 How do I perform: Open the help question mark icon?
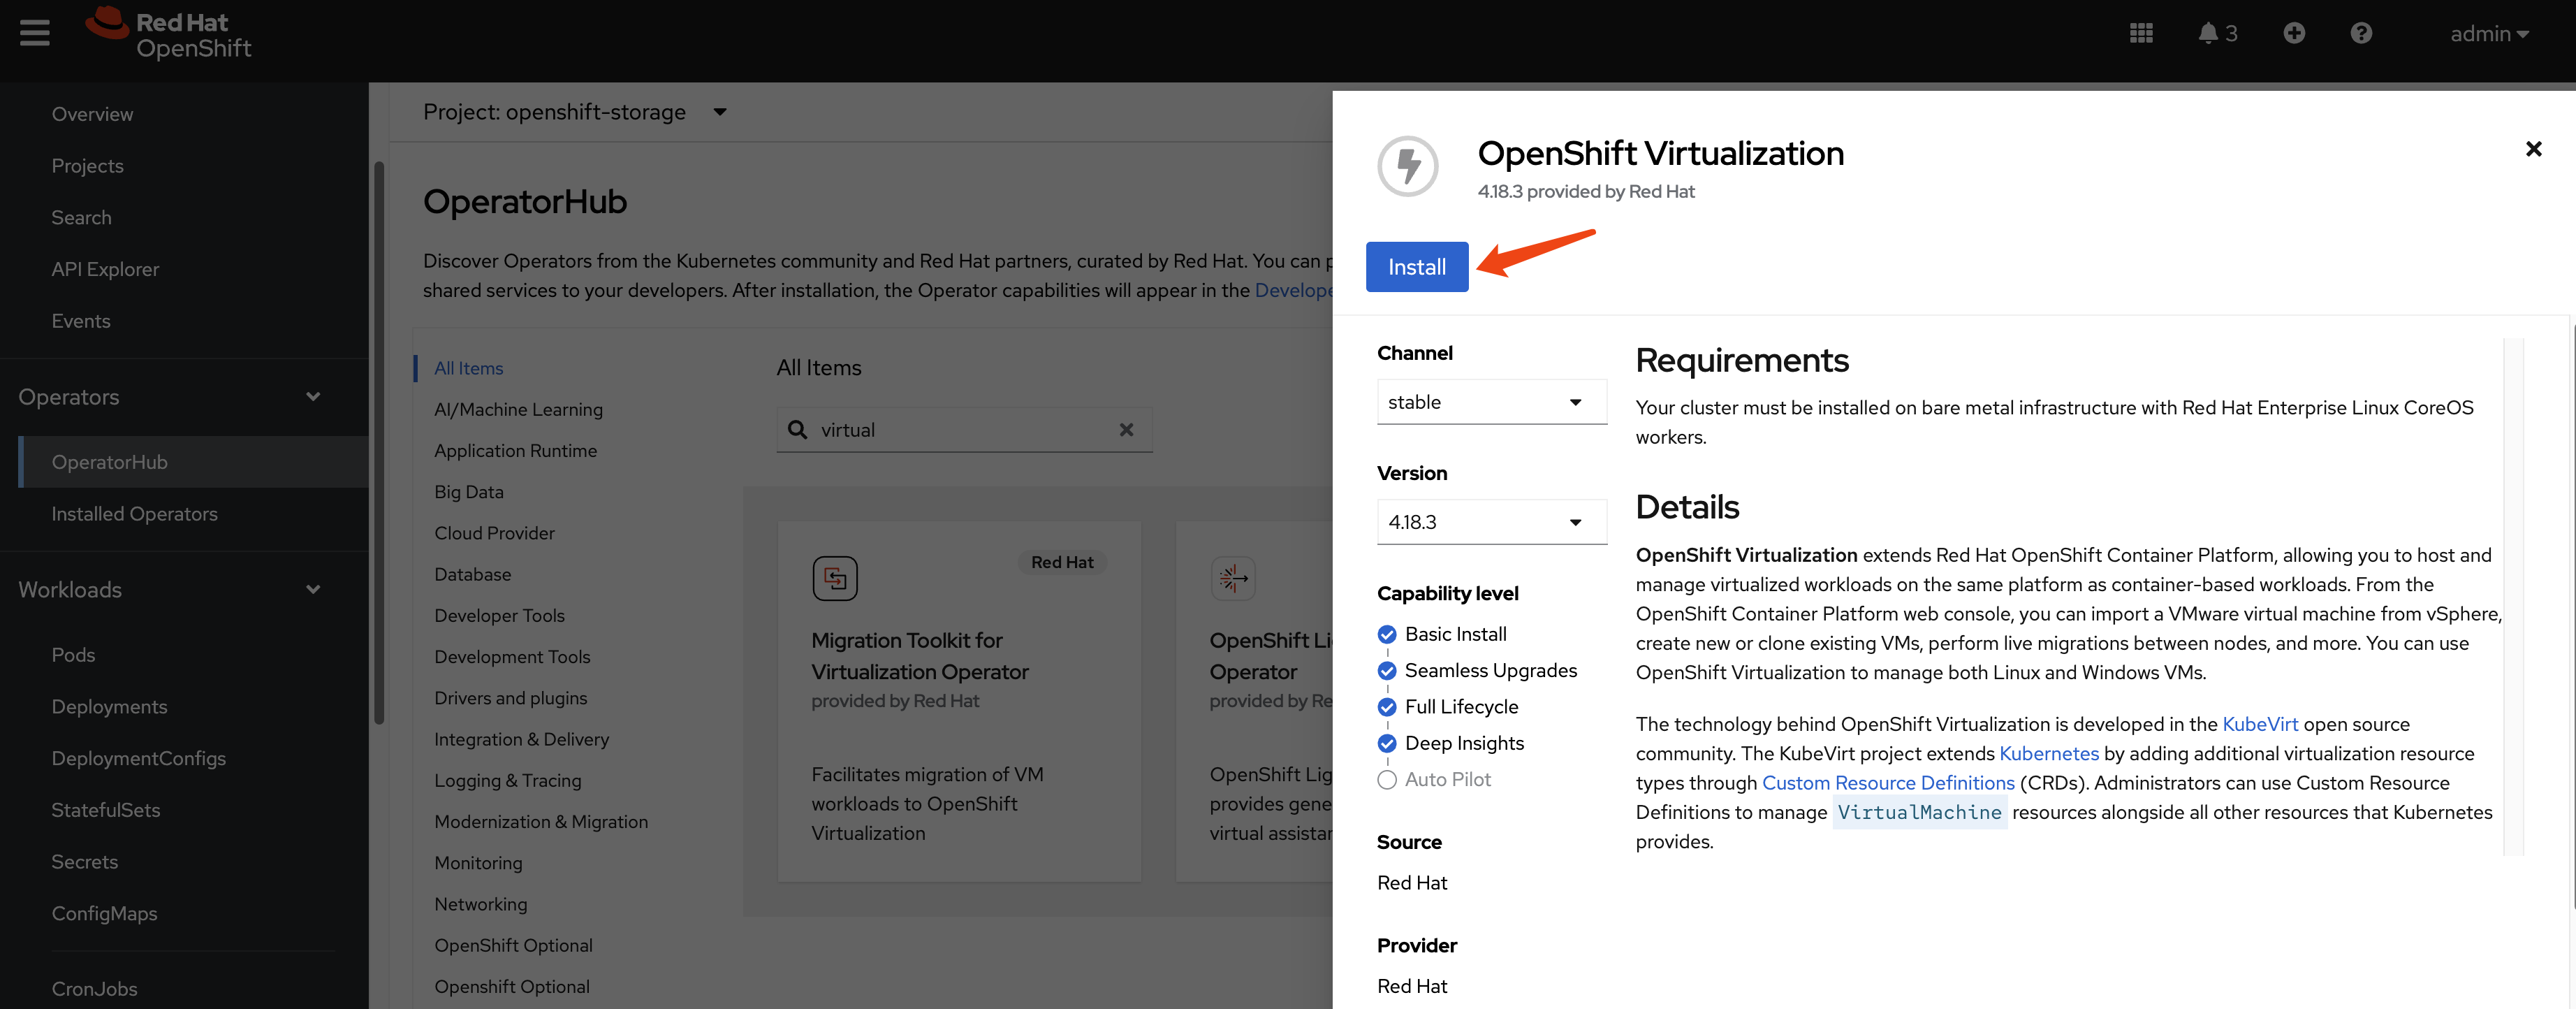[2360, 33]
